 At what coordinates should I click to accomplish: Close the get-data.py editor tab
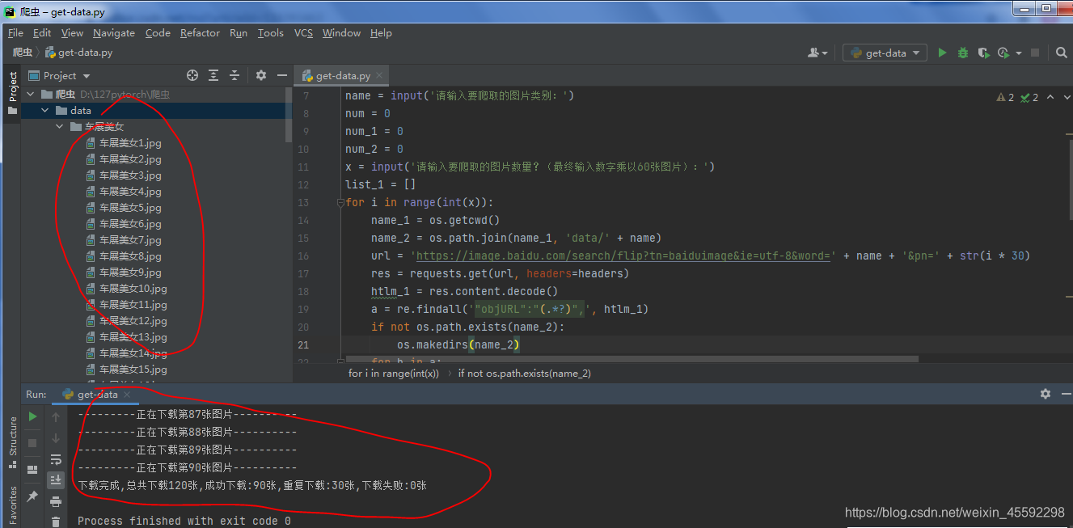pyautogui.click(x=381, y=76)
